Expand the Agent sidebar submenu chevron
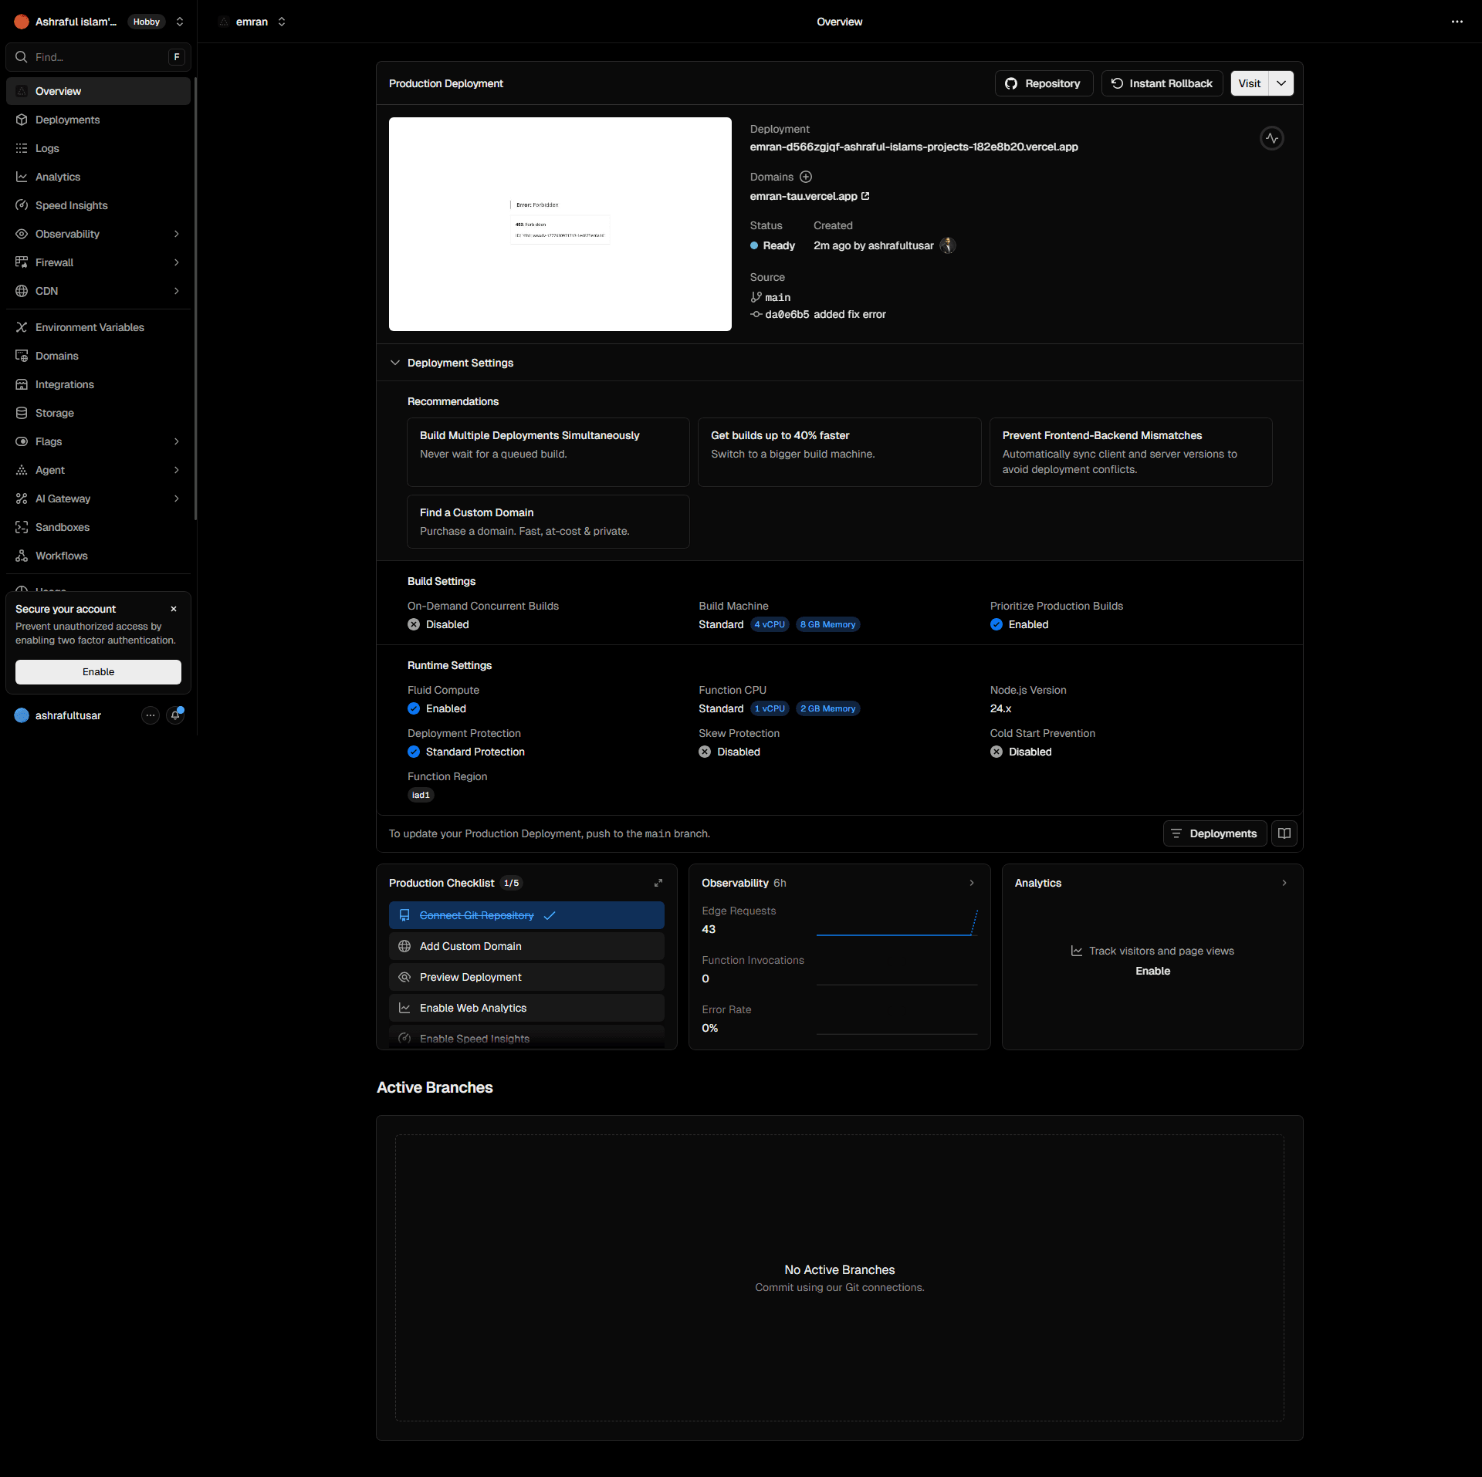The image size is (1482, 1477). coord(177,470)
